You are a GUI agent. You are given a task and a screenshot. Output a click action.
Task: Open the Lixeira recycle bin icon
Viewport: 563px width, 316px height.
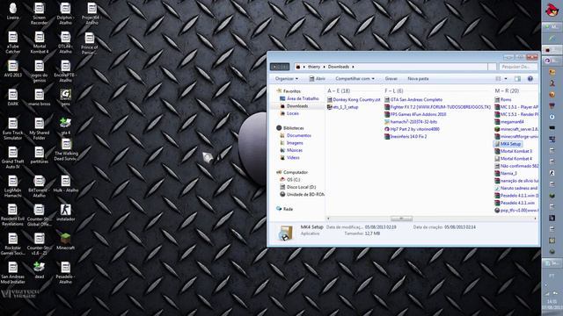click(13, 11)
